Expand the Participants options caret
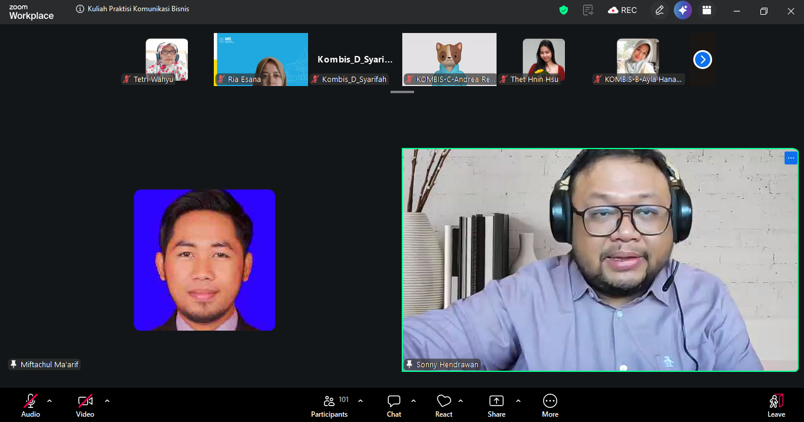This screenshot has height=422, width=804. point(360,401)
